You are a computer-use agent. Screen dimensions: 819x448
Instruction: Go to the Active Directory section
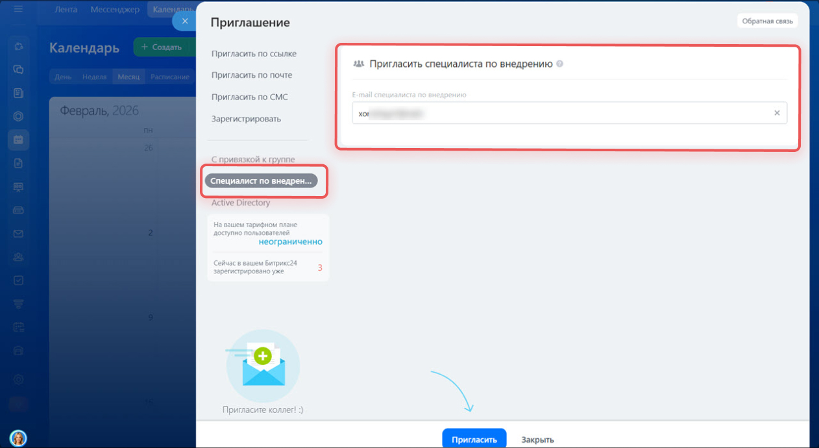(x=240, y=203)
